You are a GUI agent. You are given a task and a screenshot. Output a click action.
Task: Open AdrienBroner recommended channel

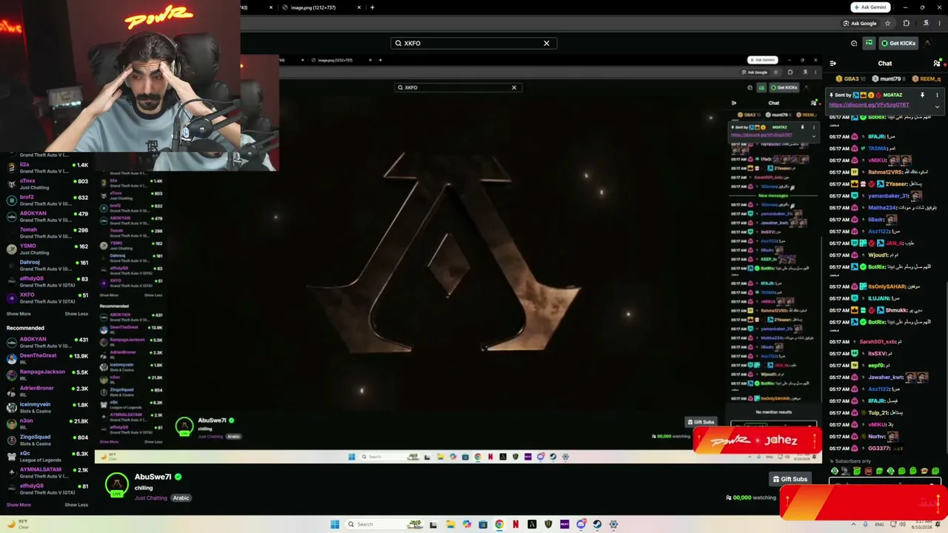point(47,391)
